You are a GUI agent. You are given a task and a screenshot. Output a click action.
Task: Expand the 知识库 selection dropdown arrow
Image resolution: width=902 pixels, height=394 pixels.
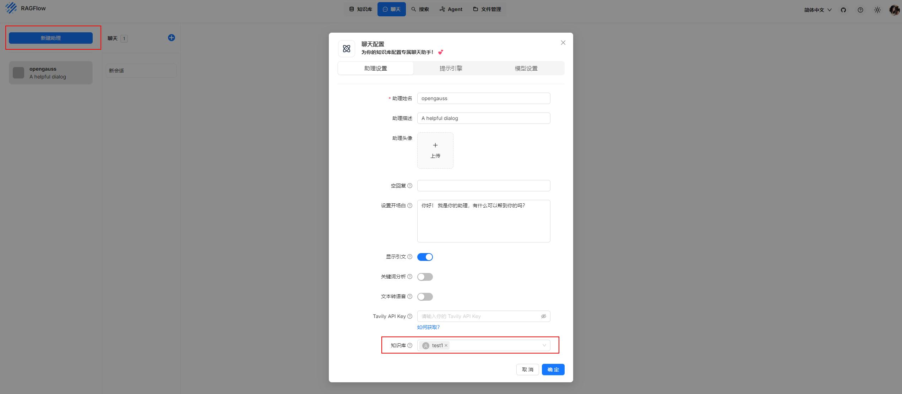click(x=544, y=345)
